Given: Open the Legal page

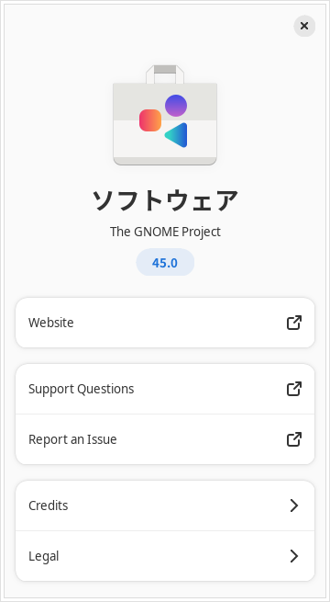Looking at the screenshot, I should (x=165, y=556).
